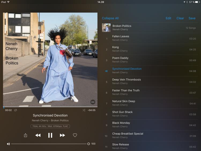Tap the 12 Songs count label

click(x=191, y=28)
